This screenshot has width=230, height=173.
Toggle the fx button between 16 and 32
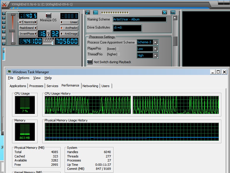pos(48,34)
